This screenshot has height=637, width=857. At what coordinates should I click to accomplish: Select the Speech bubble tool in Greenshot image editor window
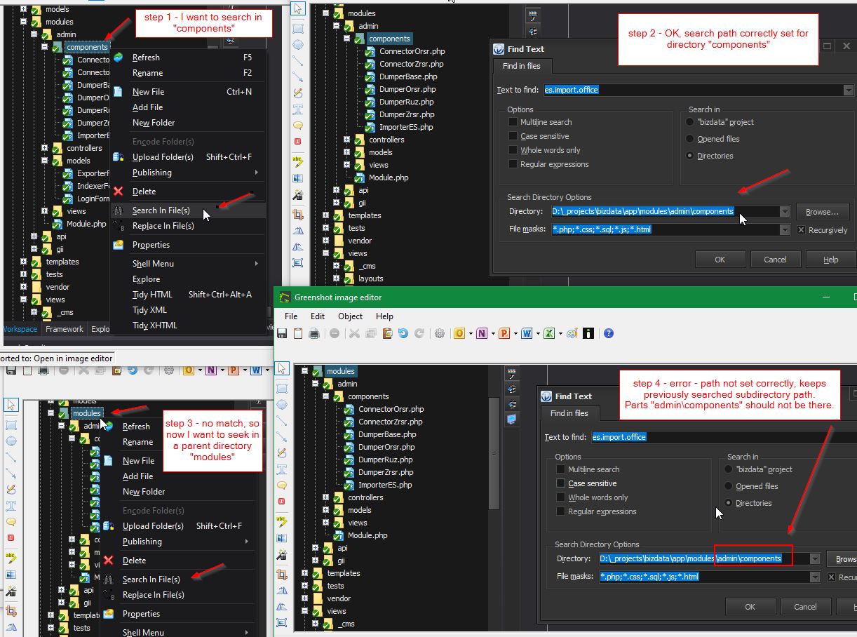[x=282, y=485]
